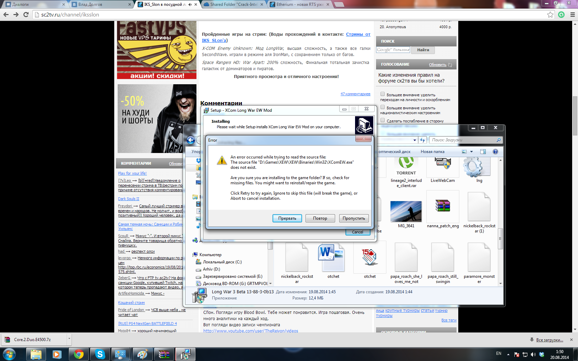This screenshot has height=361, width=578.
Task: Open the Windows Start button
Action: tap(9, 354)
